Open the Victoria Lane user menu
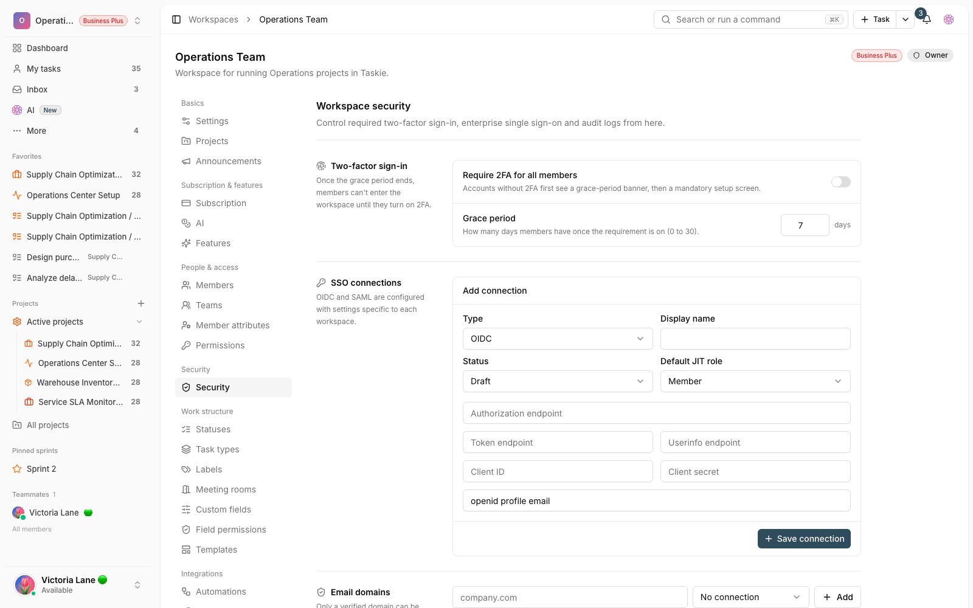Screen dimensions: 973x608 (78, 585)
